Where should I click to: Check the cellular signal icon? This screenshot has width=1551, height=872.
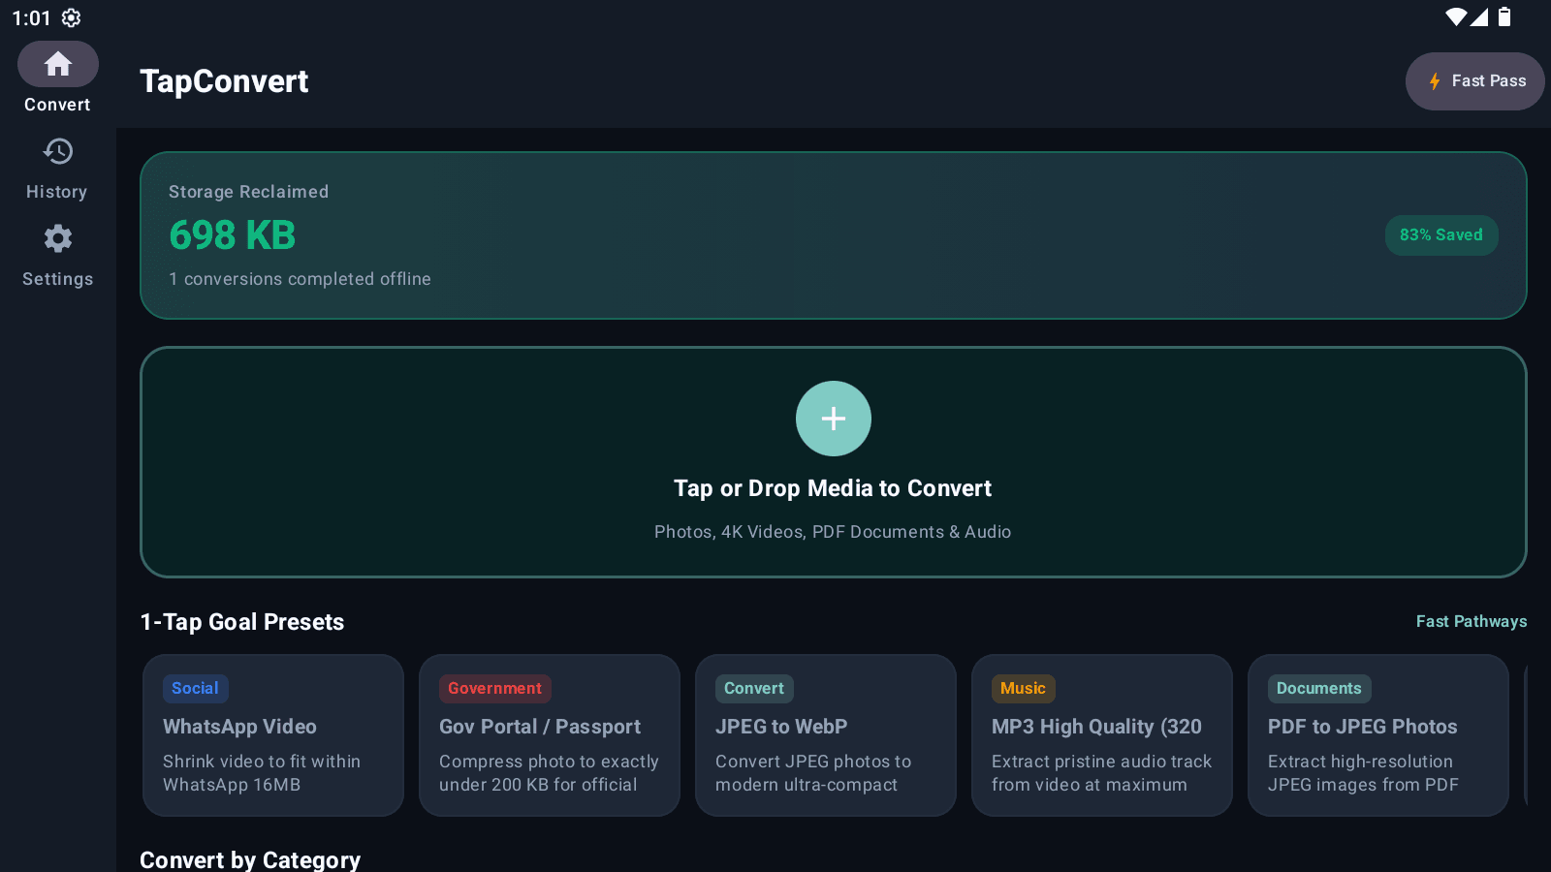[1479, 16]
